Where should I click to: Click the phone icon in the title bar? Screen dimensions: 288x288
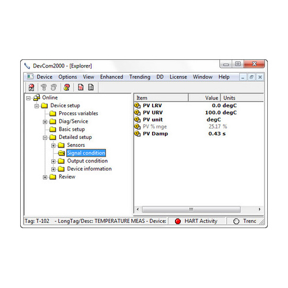click(27, 66)
